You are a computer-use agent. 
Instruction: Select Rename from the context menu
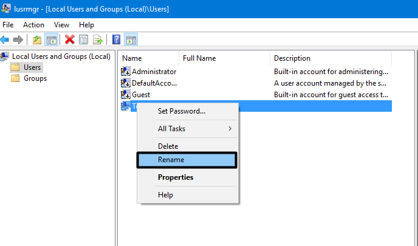187,160
